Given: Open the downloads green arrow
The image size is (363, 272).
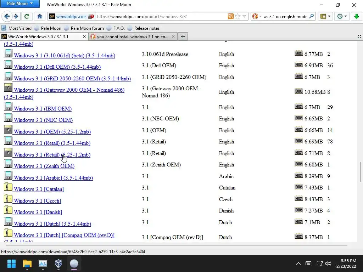Looking at the screenshot, I should (356, 16).
